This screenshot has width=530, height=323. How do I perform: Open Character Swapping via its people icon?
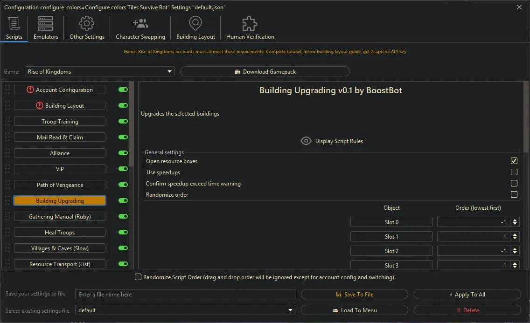140,24
